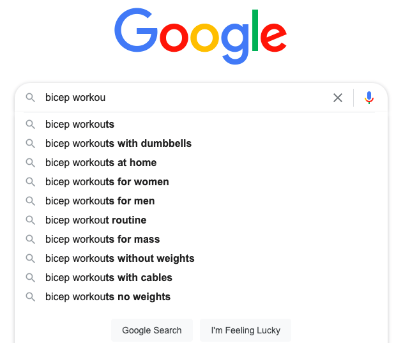
Task: Choose the "bicep workouts for men" suggestion
Action: click(x=100, y=201)
